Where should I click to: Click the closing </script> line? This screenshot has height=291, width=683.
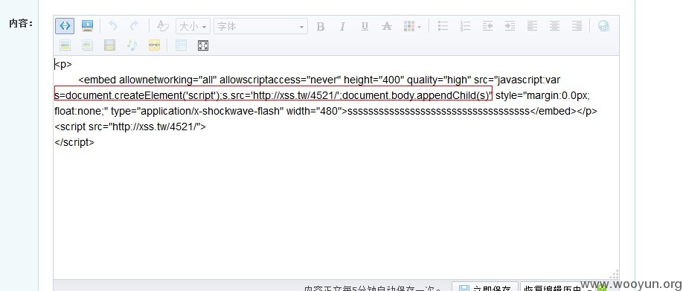pyautogui.click(x=74, y=142)
